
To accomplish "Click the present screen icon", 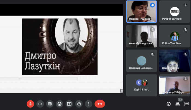I will (x=69, y=104).
